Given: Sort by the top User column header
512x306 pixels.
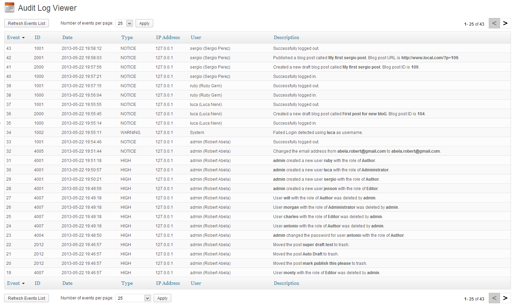Looking at the screenshot, I should pyautogui.click(x=196, y=37).
